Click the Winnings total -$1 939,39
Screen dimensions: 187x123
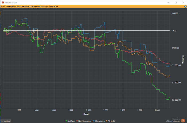coord(53,7)
